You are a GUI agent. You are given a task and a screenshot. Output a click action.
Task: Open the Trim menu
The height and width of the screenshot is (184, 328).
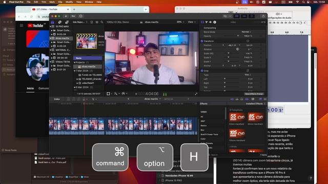[x=44, y=2]
